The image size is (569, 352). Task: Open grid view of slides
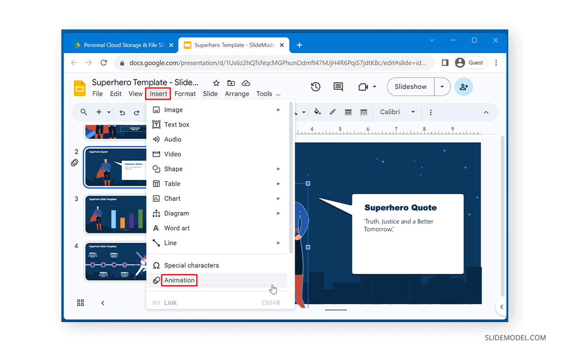81,303
